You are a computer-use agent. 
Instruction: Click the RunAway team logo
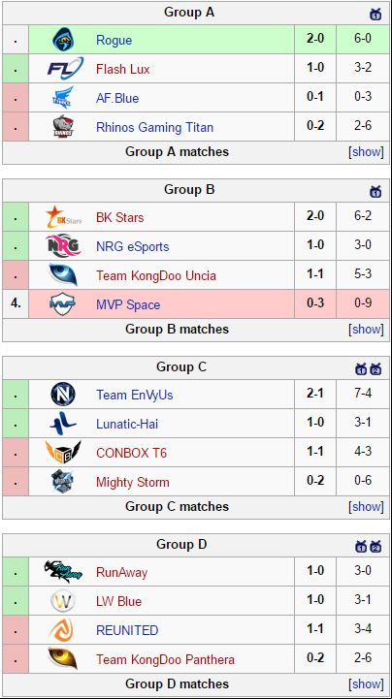[x=63, y=571]
